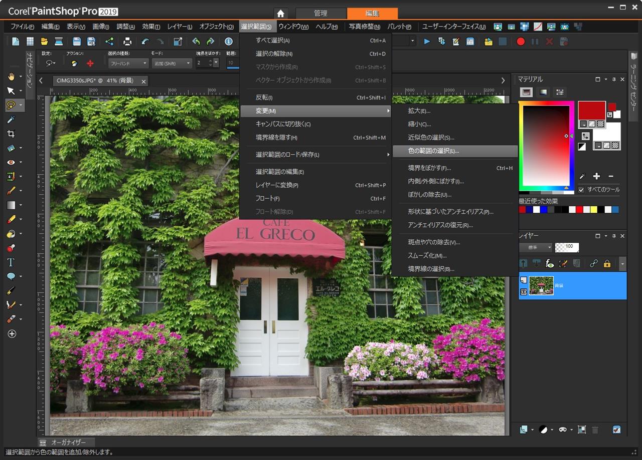Open the 選択の種類 フリーハンド dropdown

[128, 63]
